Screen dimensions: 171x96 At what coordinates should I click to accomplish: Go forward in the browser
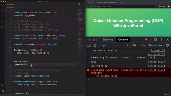[x=91, y=6]
